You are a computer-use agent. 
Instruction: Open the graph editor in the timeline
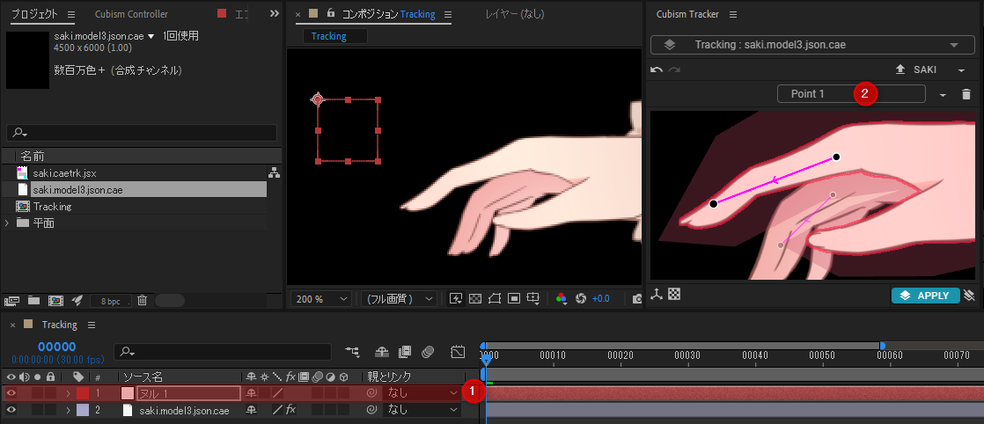pyautogui.click(x=458, y=352)
